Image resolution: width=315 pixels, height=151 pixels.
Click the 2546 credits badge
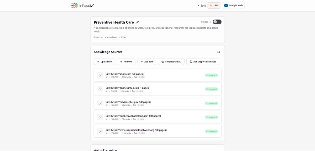click(x=214, y=6)
